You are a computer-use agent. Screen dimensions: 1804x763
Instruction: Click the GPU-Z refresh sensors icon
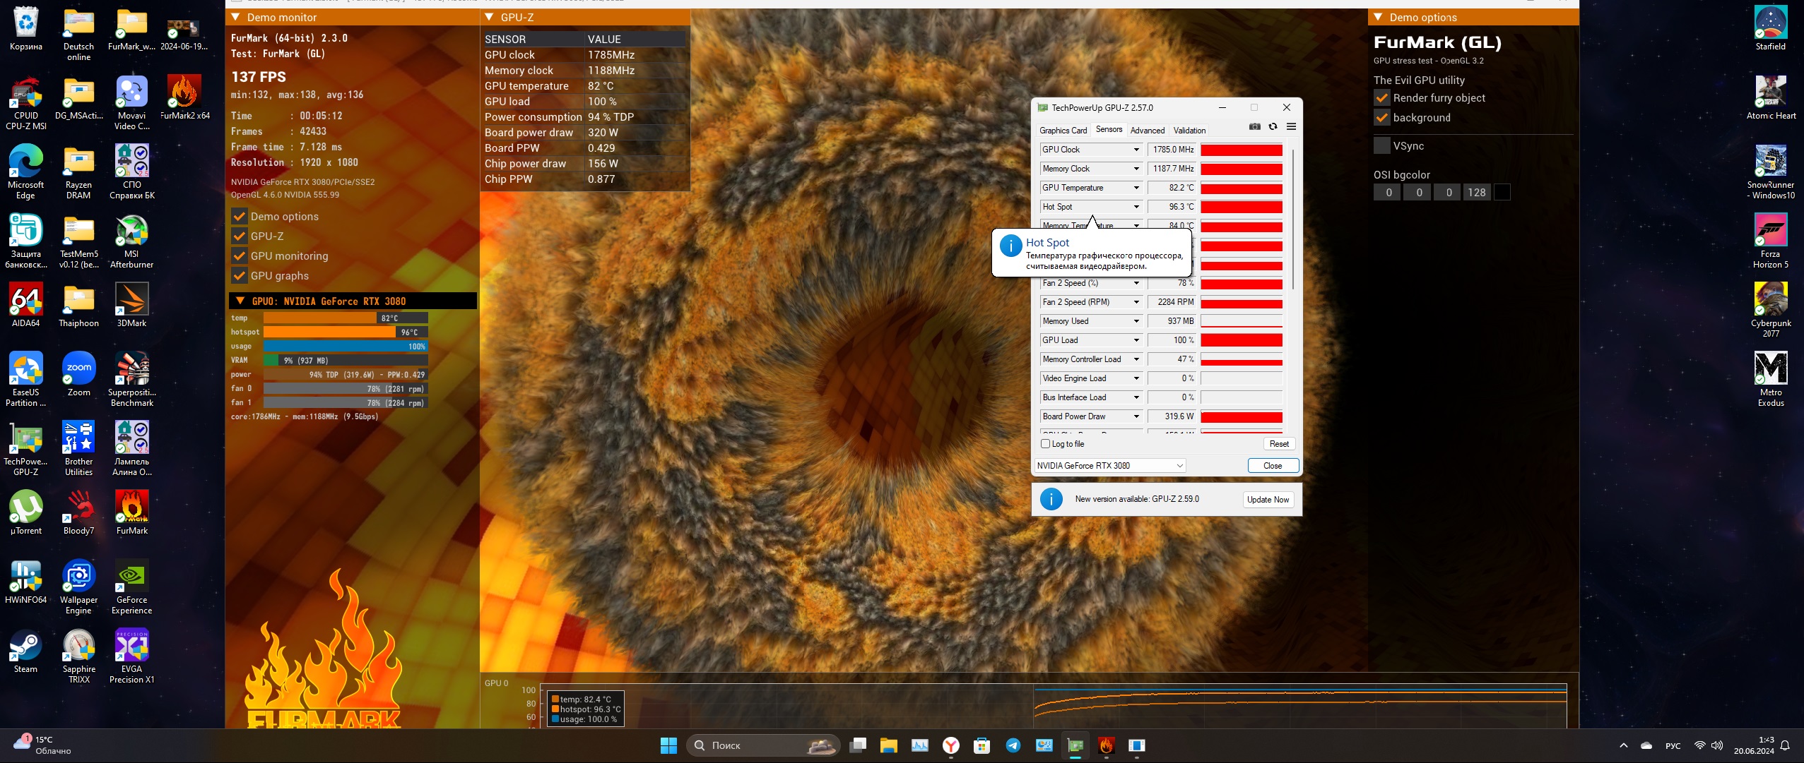point(1273,127)
